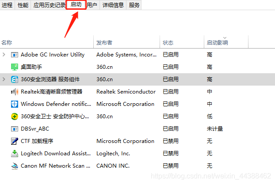The image size is (275, 184).
Task: Open the 详细信息 tab
Action: pyautogui.click(x=113, y=5)
